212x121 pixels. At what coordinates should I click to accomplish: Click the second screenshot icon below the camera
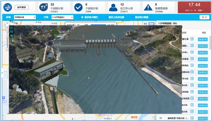(11, 32)
